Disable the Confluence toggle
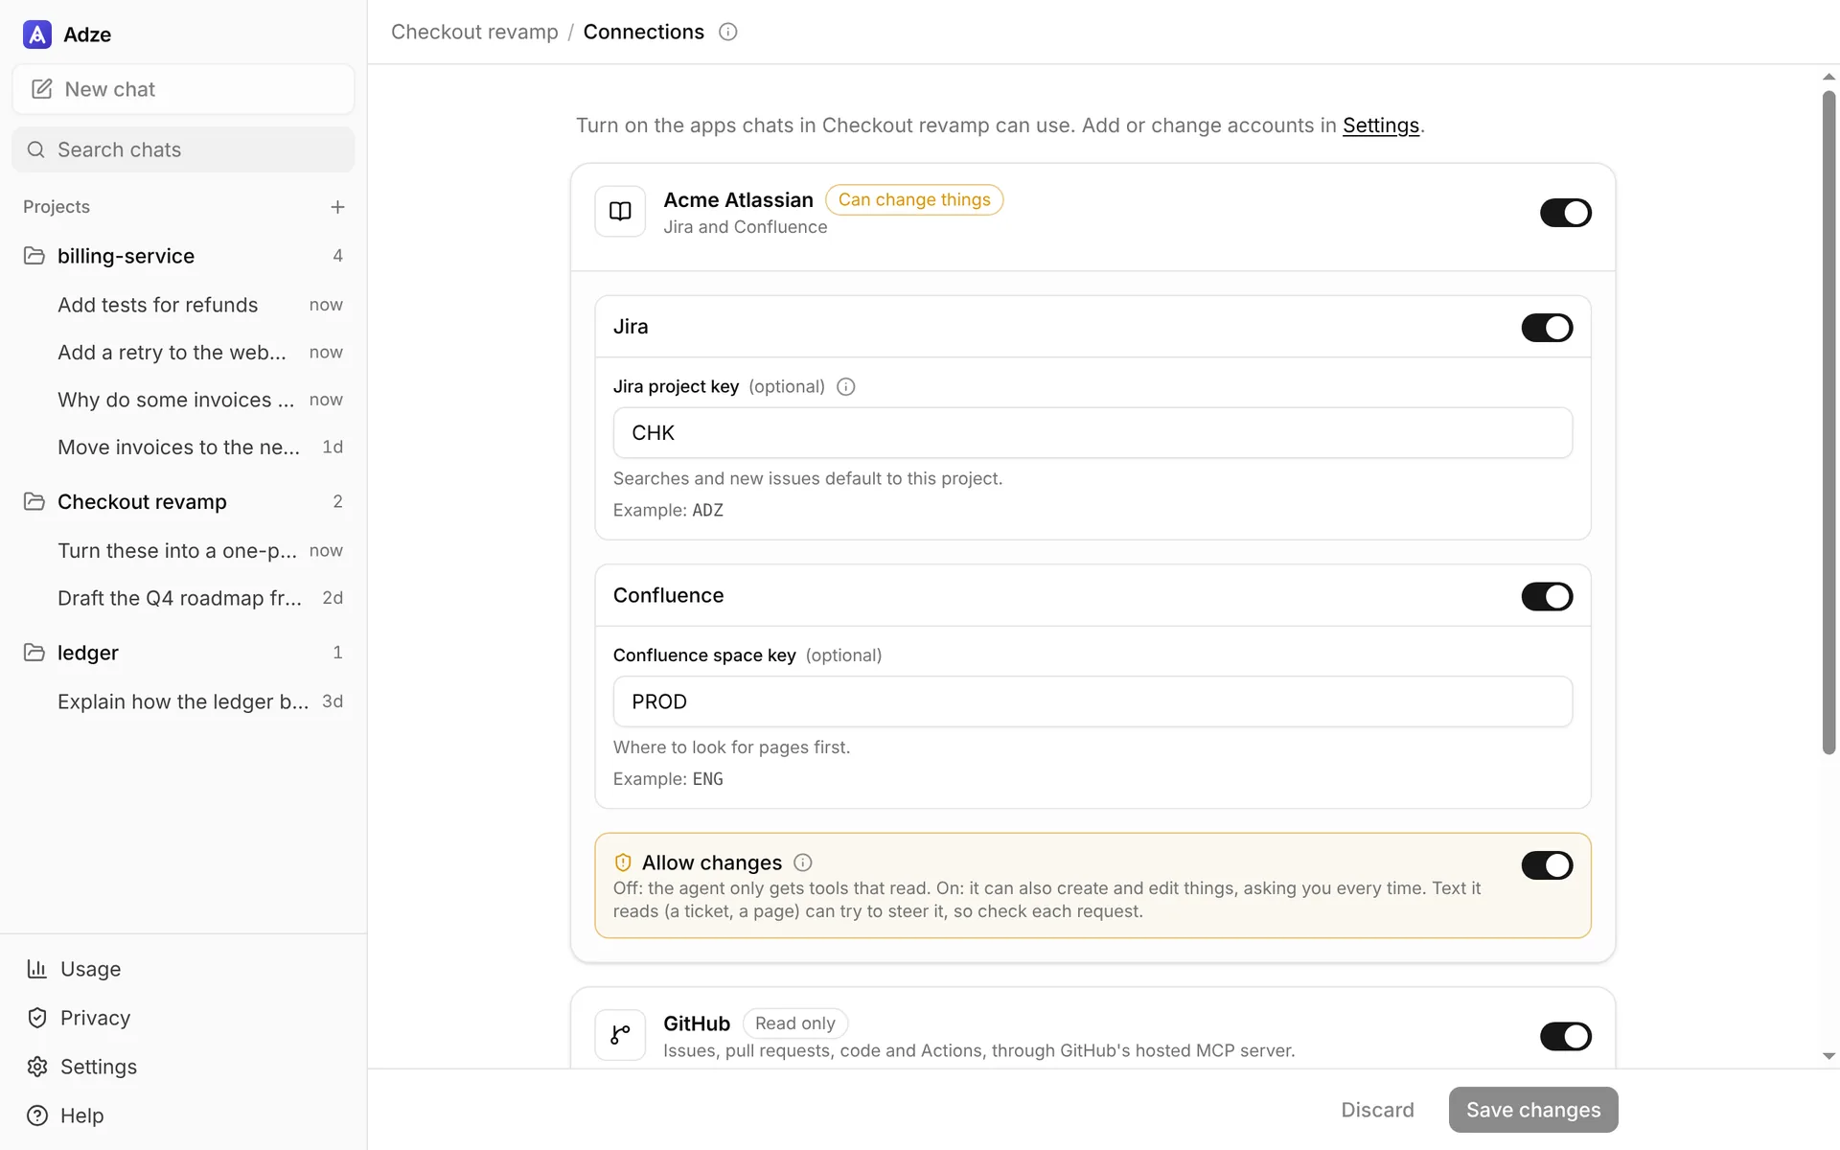 click(1547, 596)
